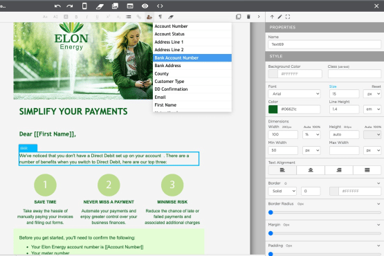The width and height of the screenshot is (384, 256).
Task: Click the duplicate block copy icon
Action: click(238, 17)
